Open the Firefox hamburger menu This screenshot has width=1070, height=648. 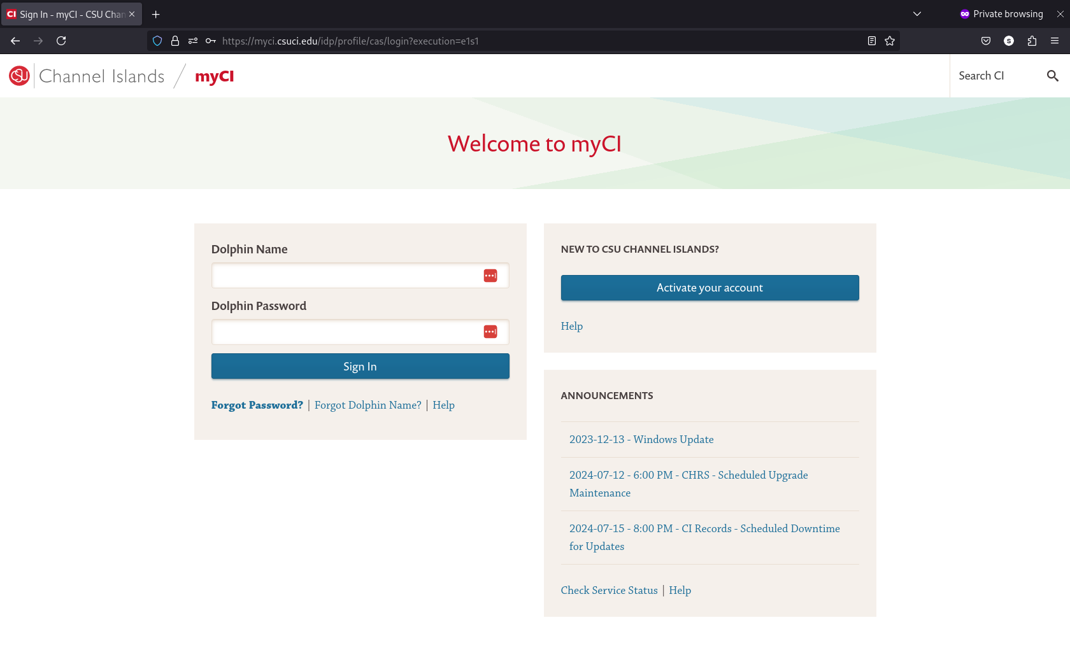click(x=1055, y=41)
